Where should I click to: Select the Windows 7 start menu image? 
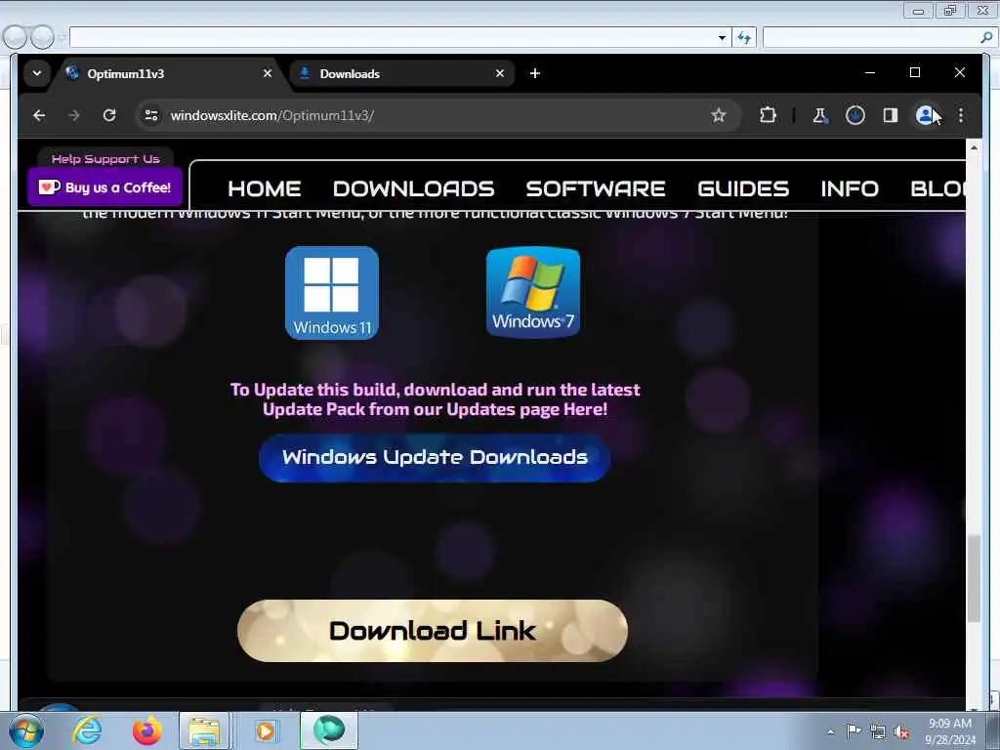pyautogui.click(x=533, y=291)
